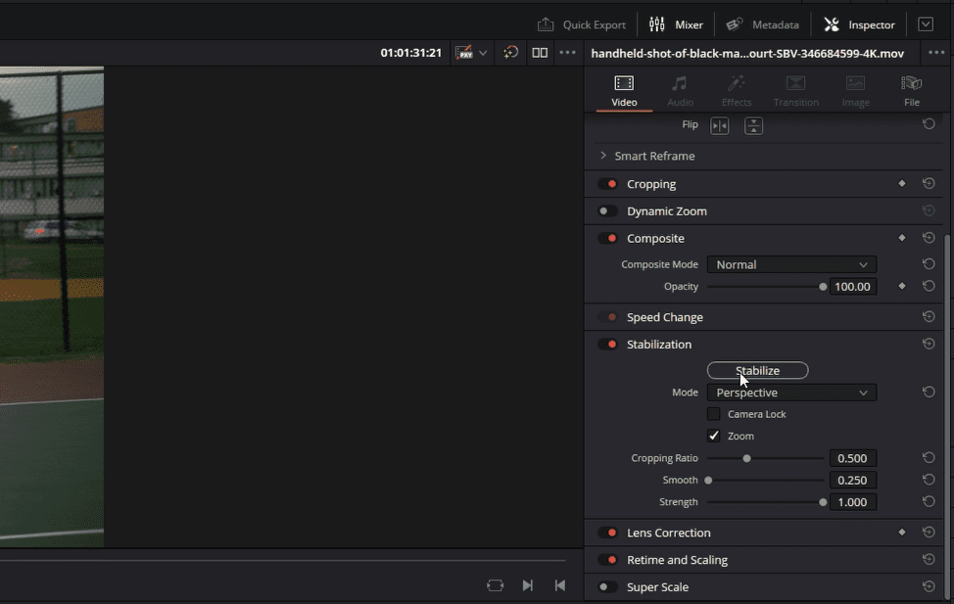Switch to the Audio inspector tab
The image size is (954, 604).
(x=680, y=91)
